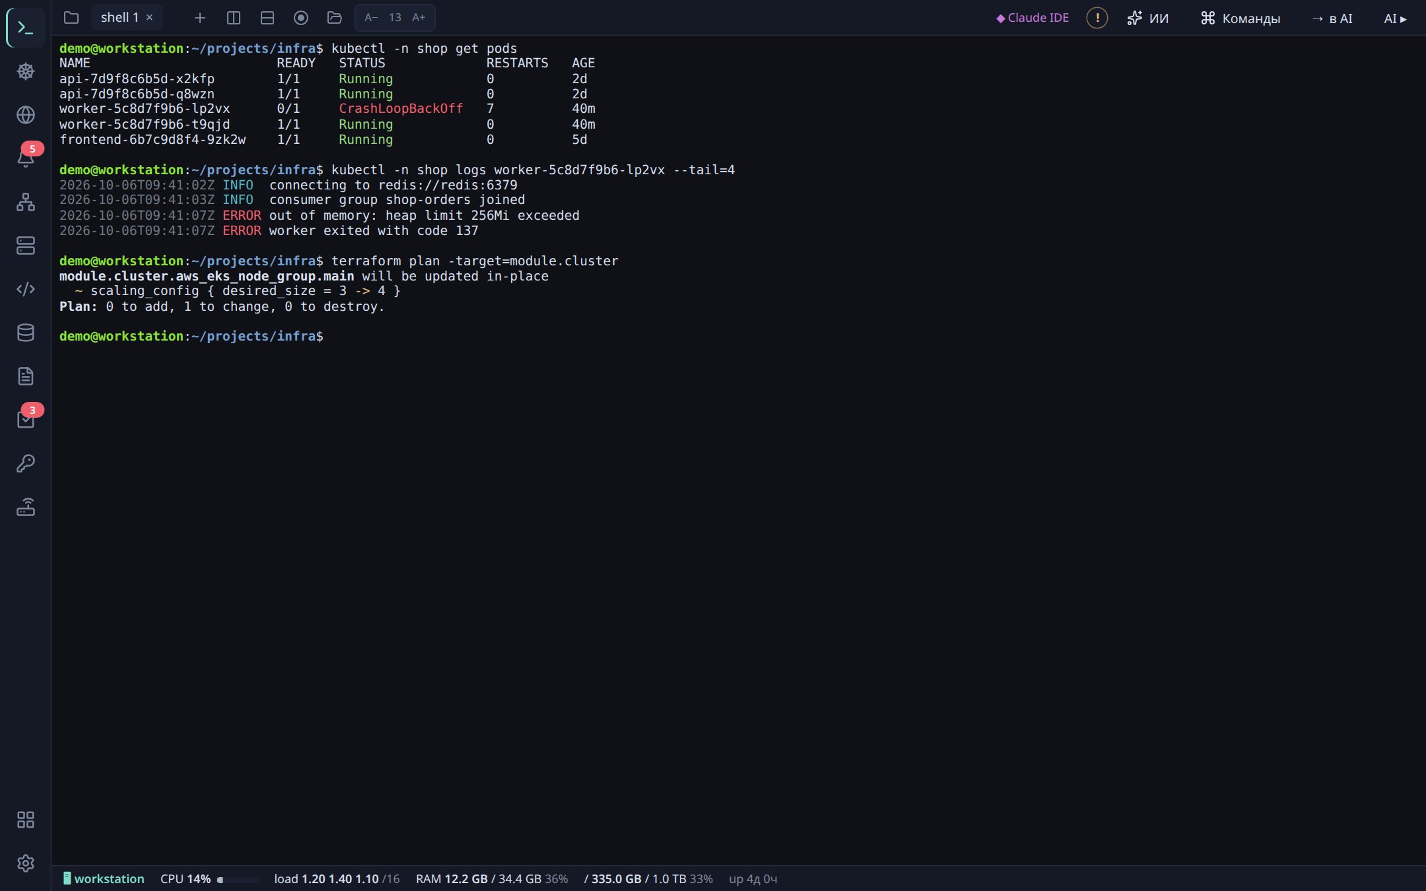Split terminal vertically

point(234,18)
